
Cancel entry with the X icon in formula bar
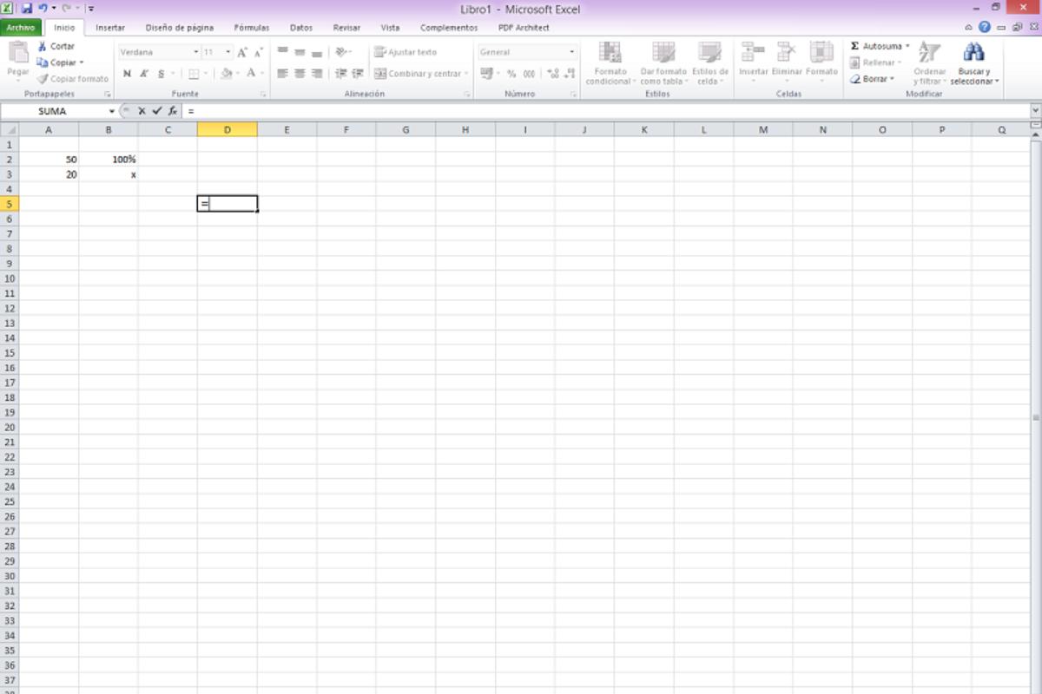(142, 111)
